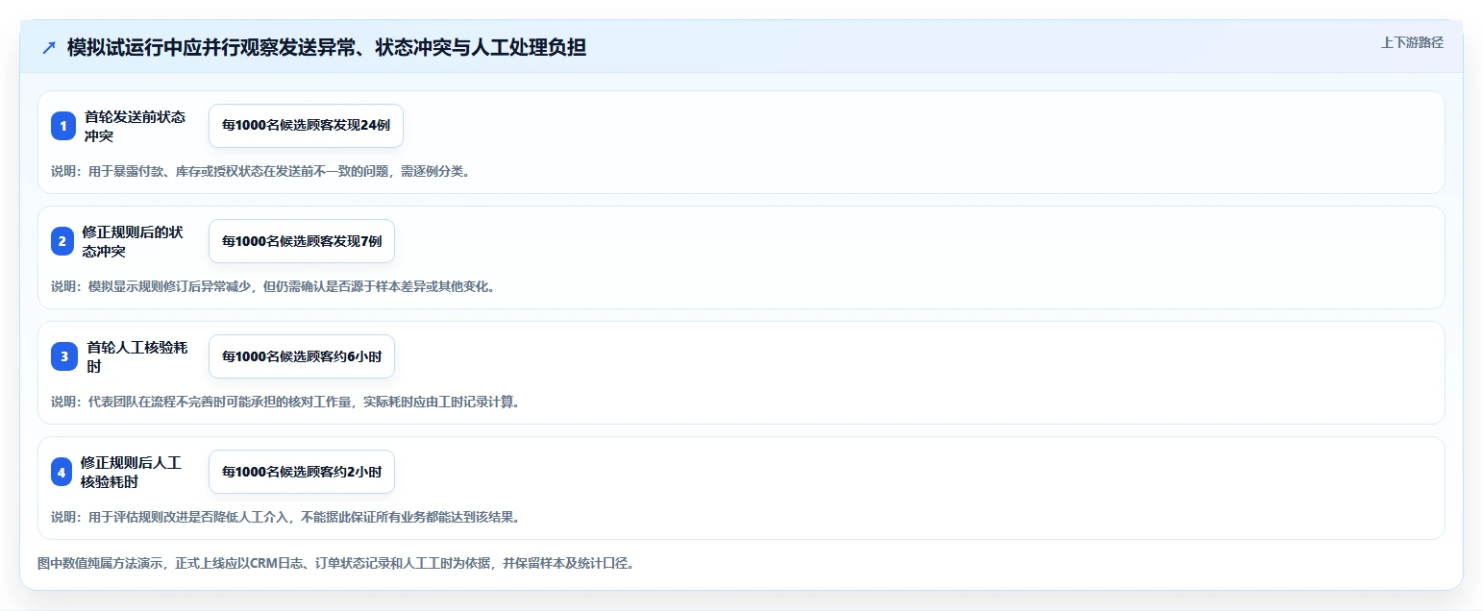Click the footer note 图中数值纯属方法演示
Image resolution: width=1483 pixels, height=611 pixels.
point(335,563)
